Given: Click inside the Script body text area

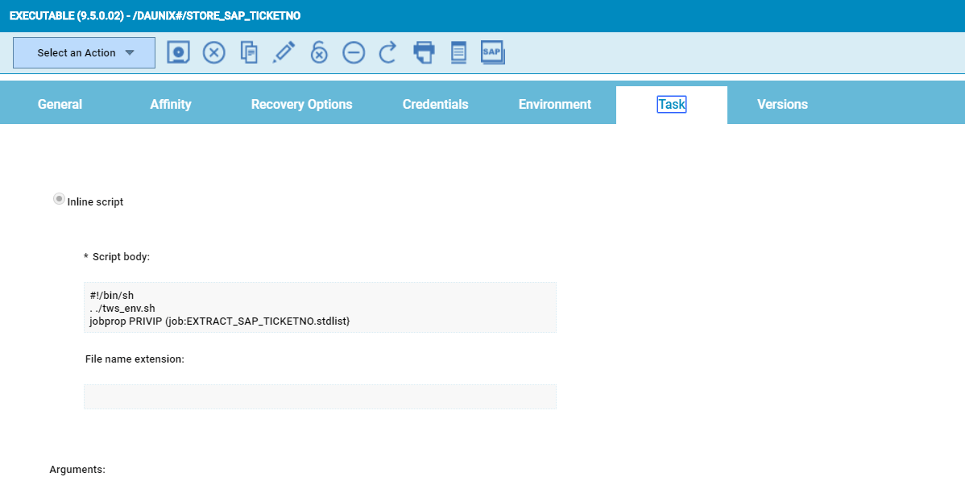Looking at the screenshot, I should [x=320, y=307].
